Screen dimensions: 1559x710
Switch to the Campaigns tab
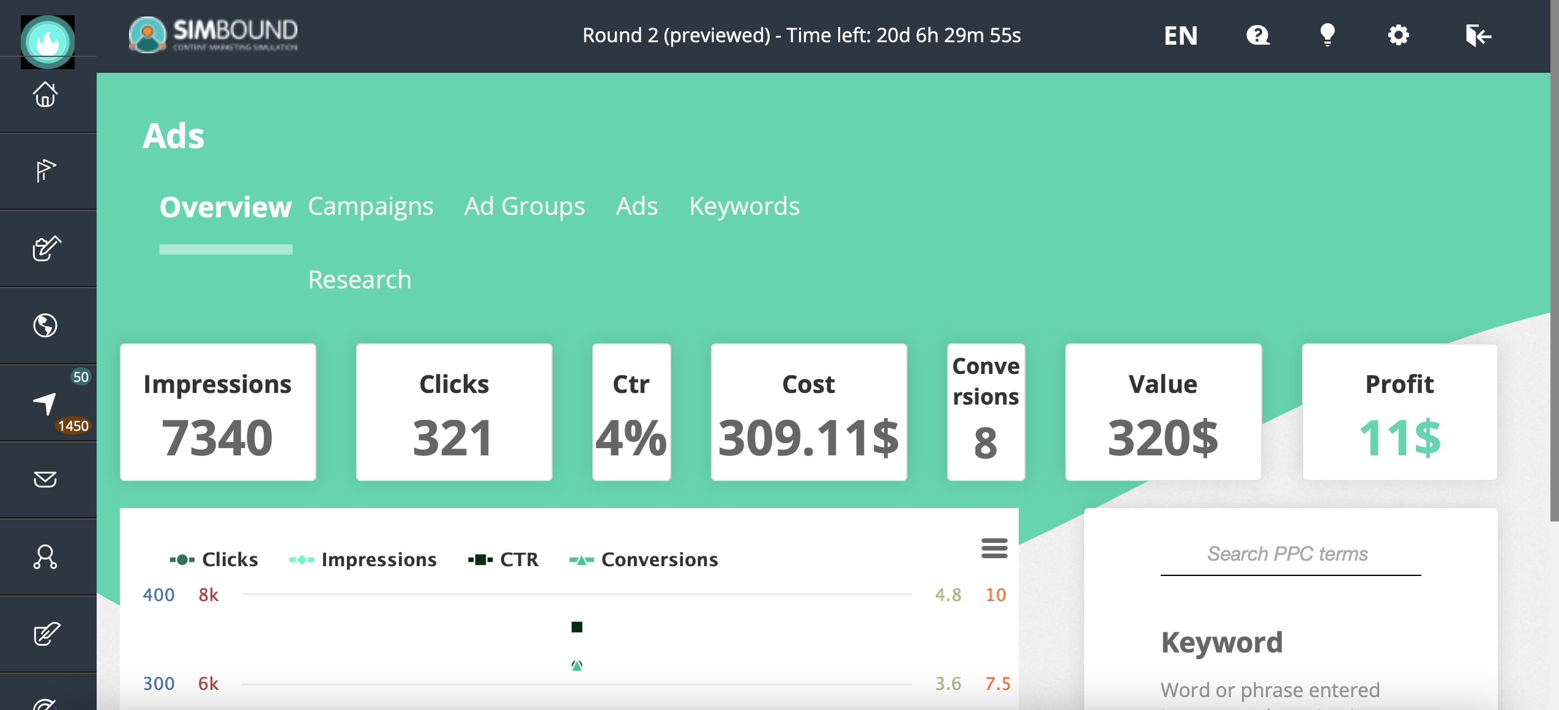370,206
